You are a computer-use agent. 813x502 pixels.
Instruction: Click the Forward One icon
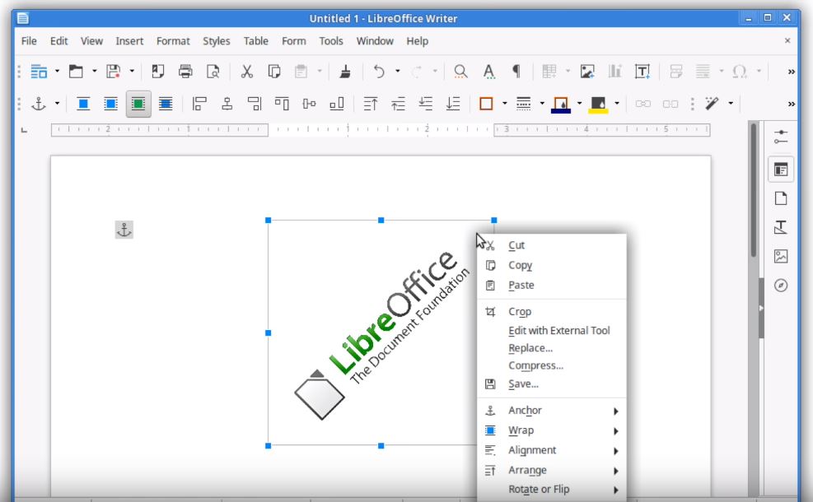[398, 104]
